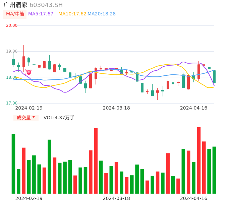230x203 pixels.
Task: Click the first green volume bar on the left
Action: (x=13, y=164)
